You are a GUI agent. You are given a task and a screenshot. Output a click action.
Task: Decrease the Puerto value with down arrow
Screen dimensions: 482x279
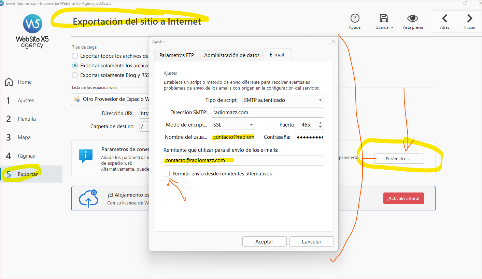(320, 127)
